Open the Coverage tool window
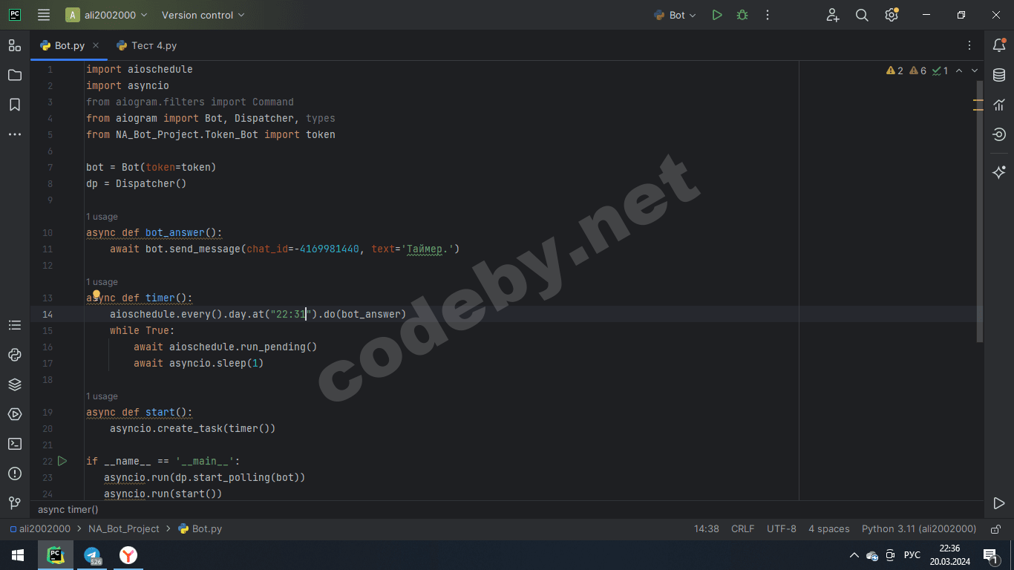The height and width of the screenshot is (570, 1014). pos(999,134)
